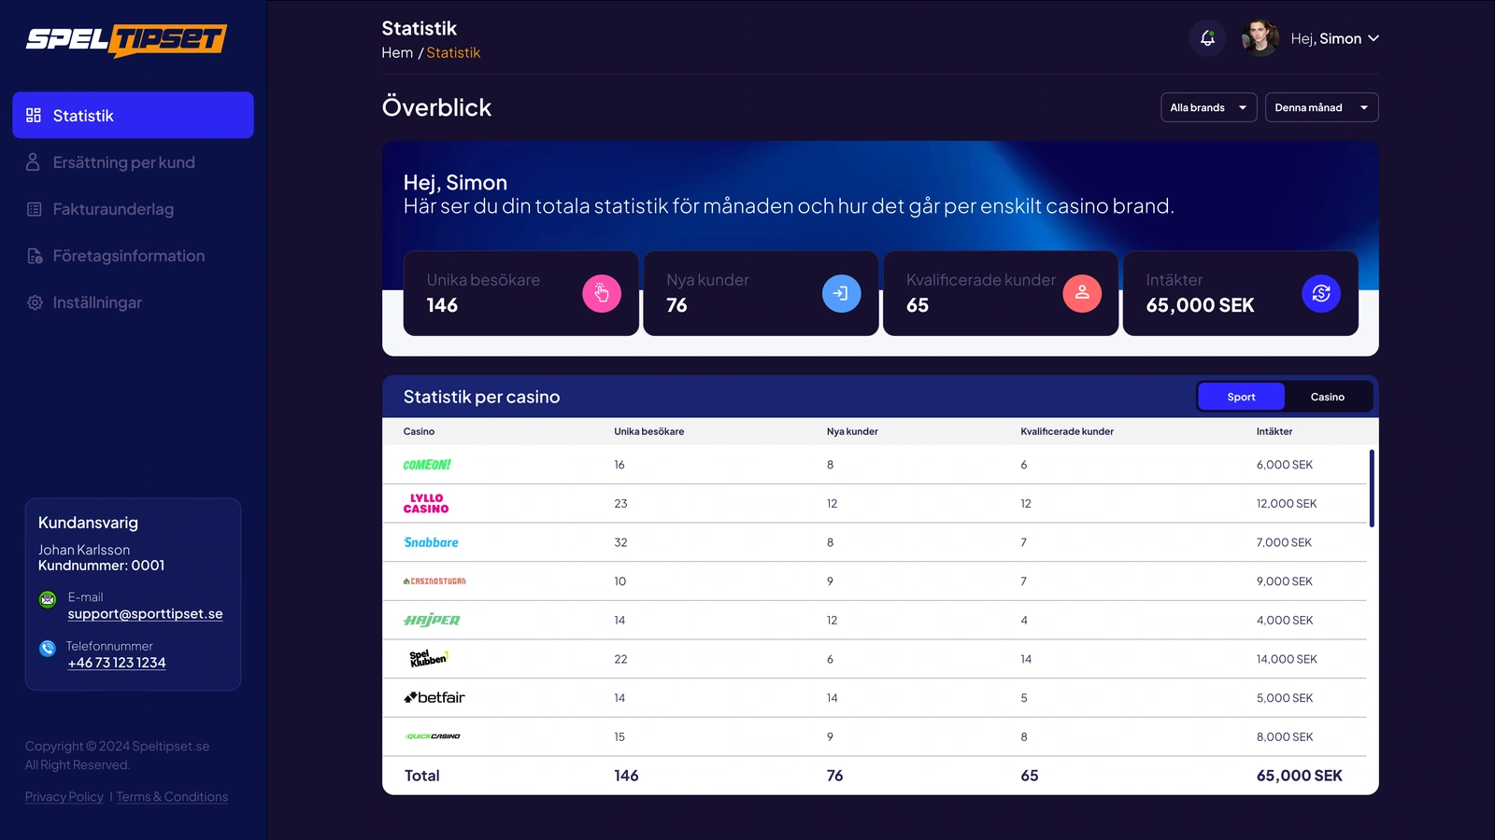The width and height of the screenshot is (1495, 840).
Task: Click the Fakturaunderlag list icon
Action: point(34,209)
